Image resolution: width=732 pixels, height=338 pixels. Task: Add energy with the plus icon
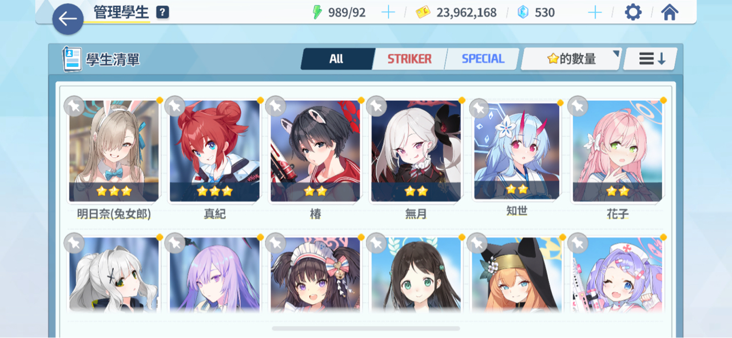click(388, 12)
